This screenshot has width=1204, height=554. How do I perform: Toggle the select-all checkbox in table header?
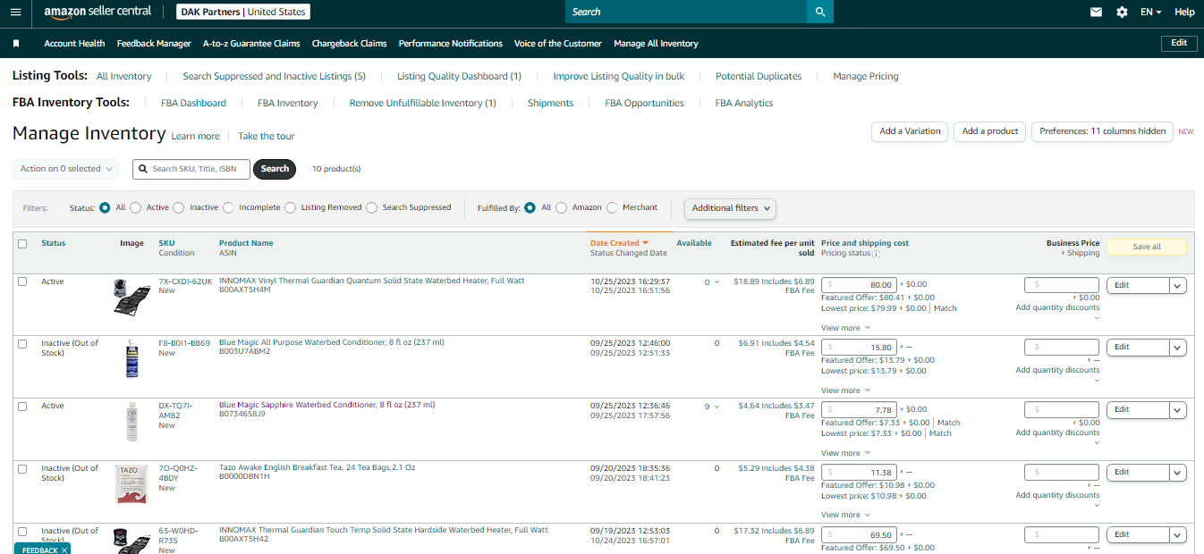point(22,244)
